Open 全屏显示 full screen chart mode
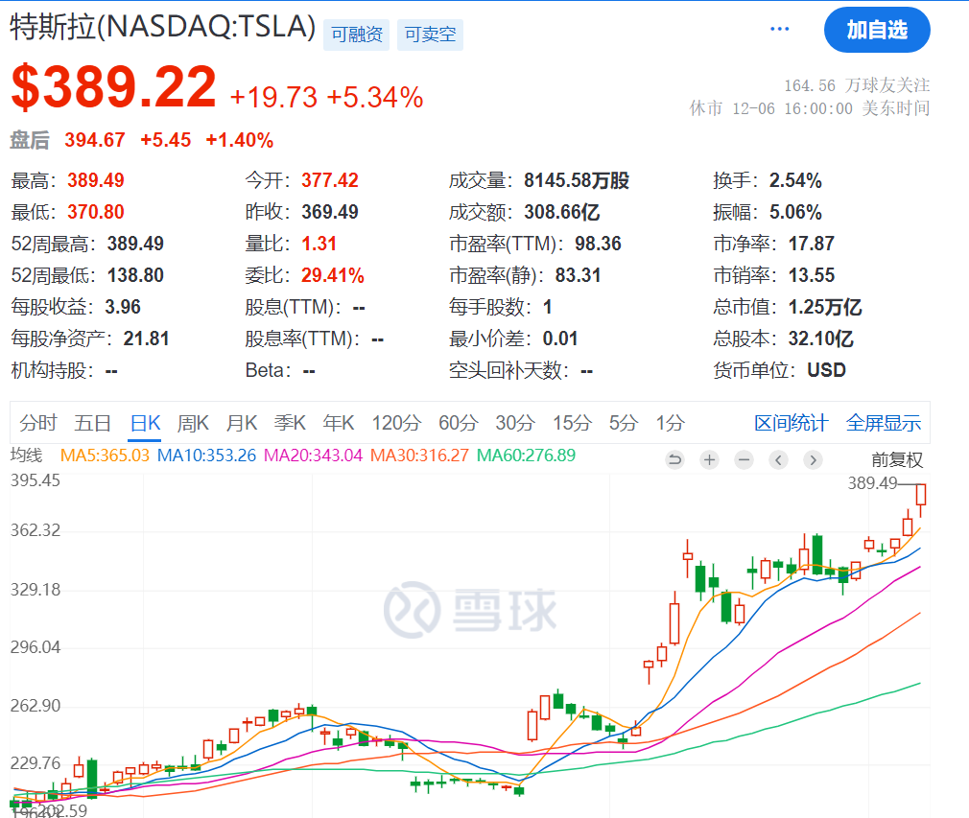This screenshot has height=818, width=969. point(883,422)
